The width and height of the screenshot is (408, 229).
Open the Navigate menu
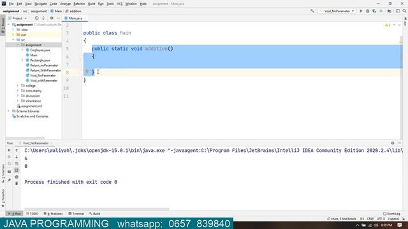(41, 4)
